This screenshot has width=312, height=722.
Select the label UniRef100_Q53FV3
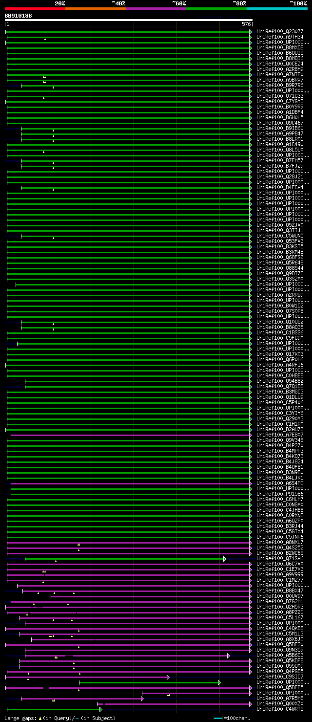coord(280,241)
